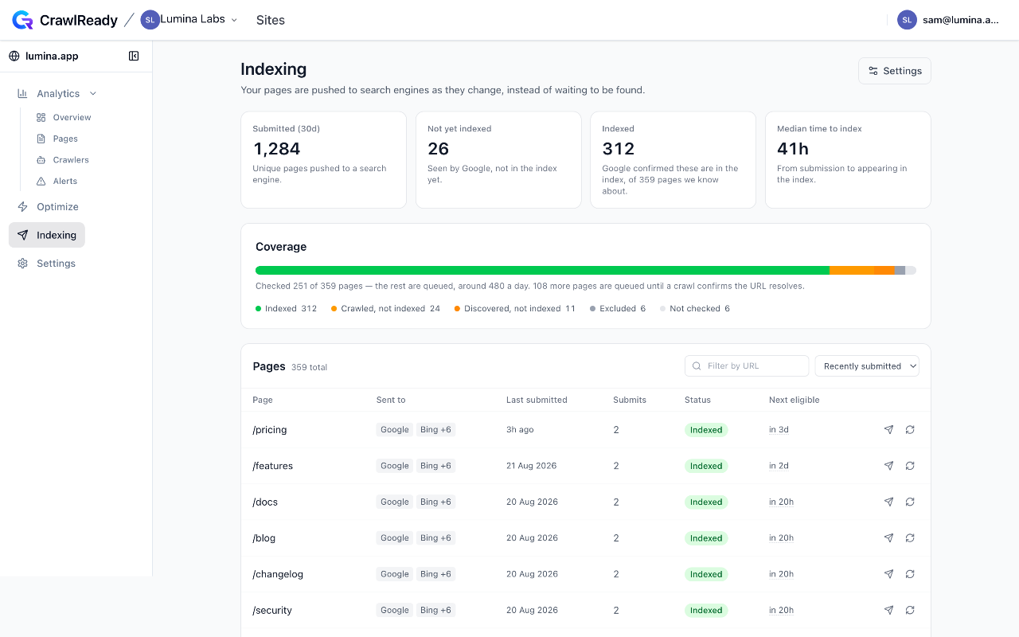Submit the /blog page with send icon
This screenshot has height=637, width=1019.
click(888, 538)
